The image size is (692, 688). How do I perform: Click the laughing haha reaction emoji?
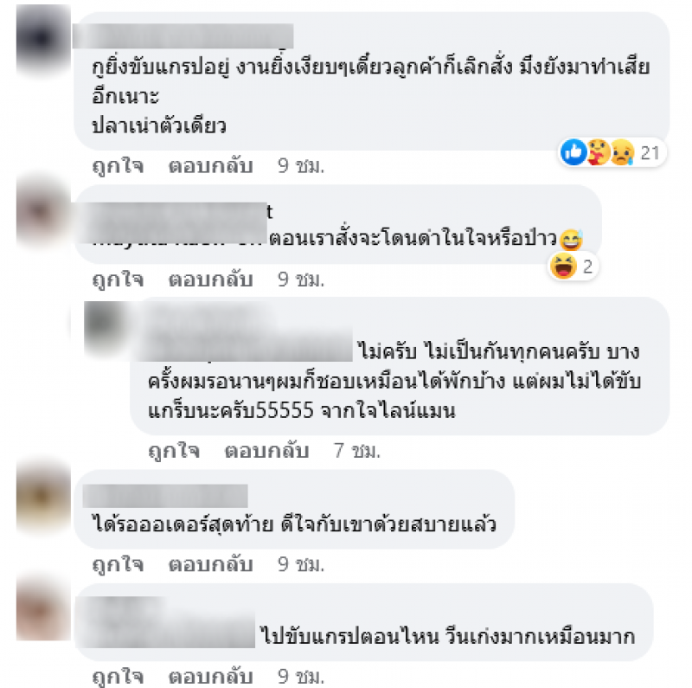click(563, 267)
